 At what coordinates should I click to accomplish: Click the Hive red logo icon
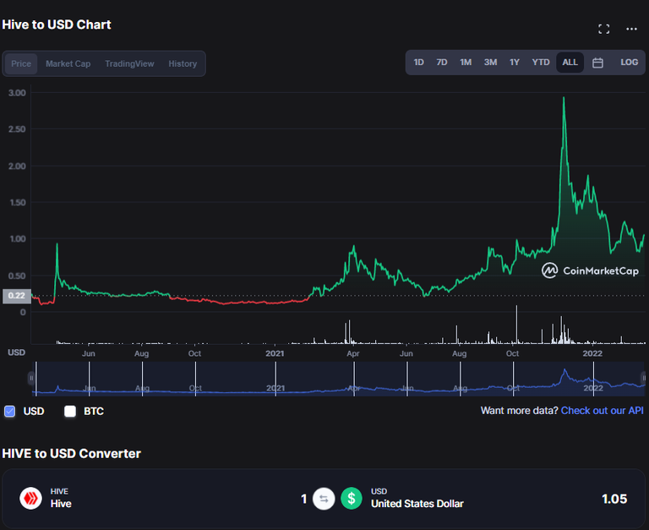point(30,498)
